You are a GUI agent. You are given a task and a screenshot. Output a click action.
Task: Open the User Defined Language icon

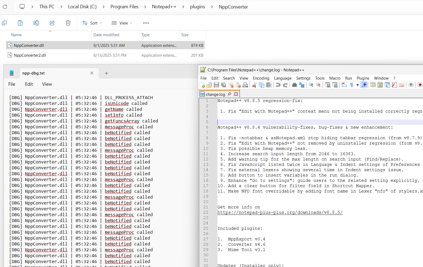(x=373, y=85)
